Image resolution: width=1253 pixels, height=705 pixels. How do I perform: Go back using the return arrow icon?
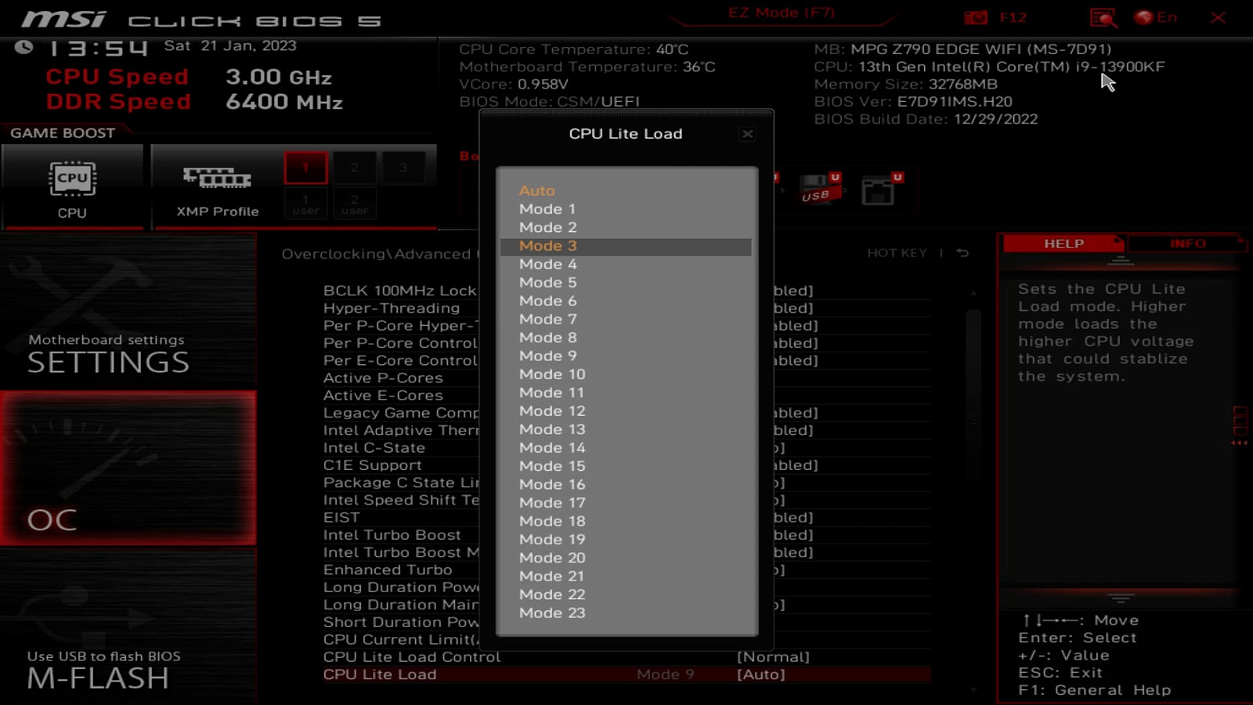[x=962, y=253]
